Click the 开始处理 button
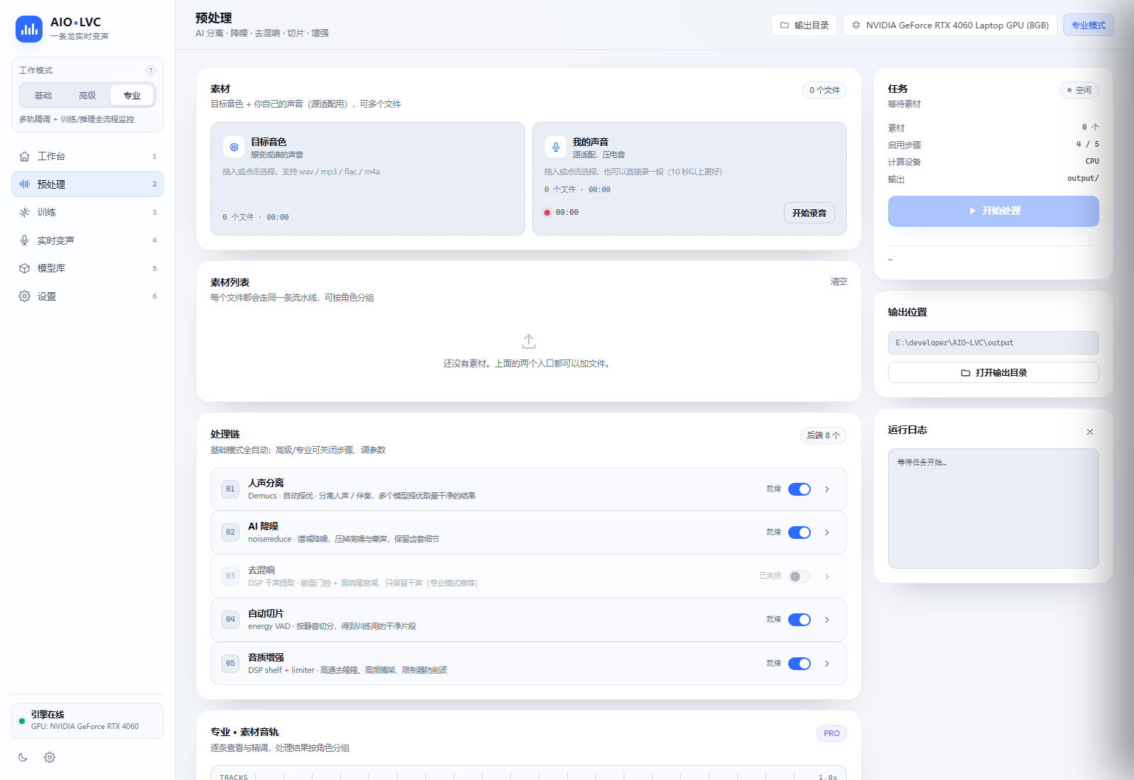 [x=994, y=211]
